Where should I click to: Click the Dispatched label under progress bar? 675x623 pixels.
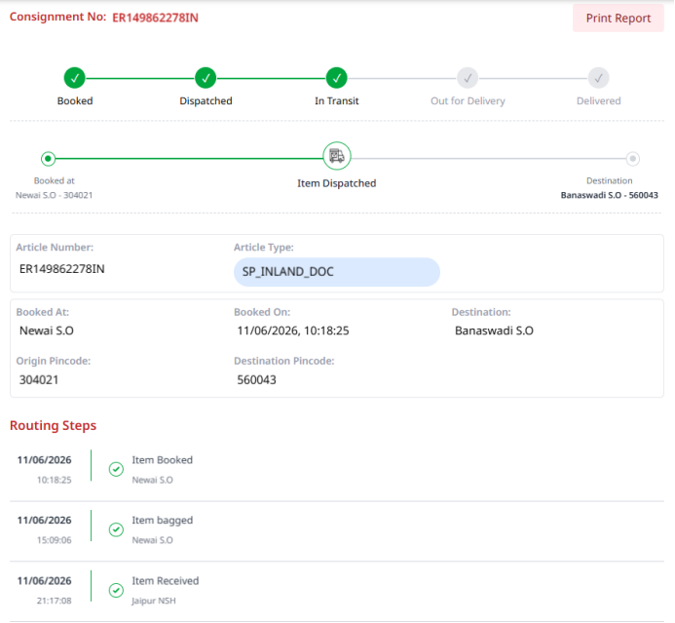(206, 100)
